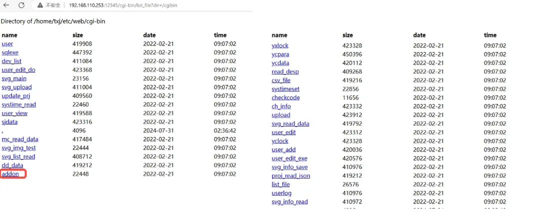Open the sqlexe link

(x=10, y=52)
